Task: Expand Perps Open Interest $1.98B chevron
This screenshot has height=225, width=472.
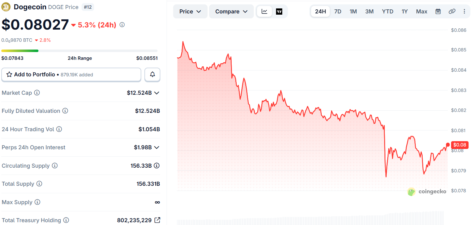Action: [x=157, y=147]
